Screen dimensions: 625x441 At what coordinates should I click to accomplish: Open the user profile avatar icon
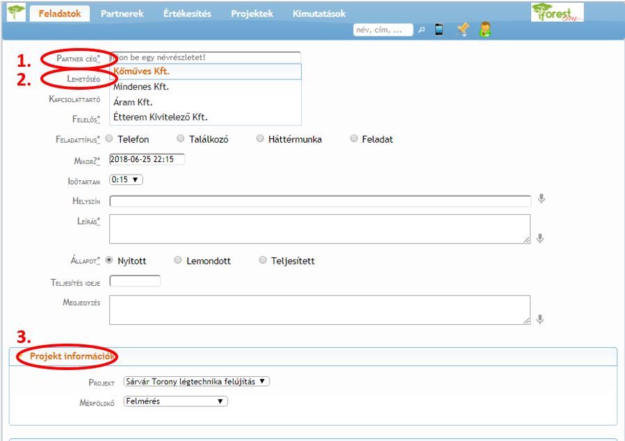[x=485, y=29]
